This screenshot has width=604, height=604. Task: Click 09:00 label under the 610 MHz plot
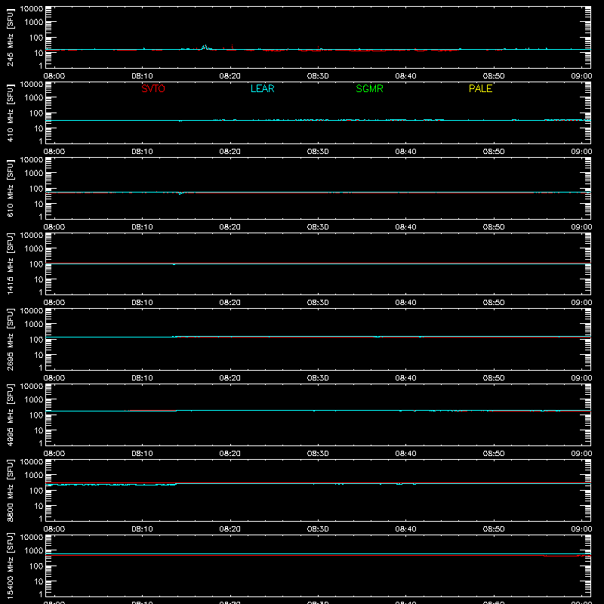[x=581, y=227]
